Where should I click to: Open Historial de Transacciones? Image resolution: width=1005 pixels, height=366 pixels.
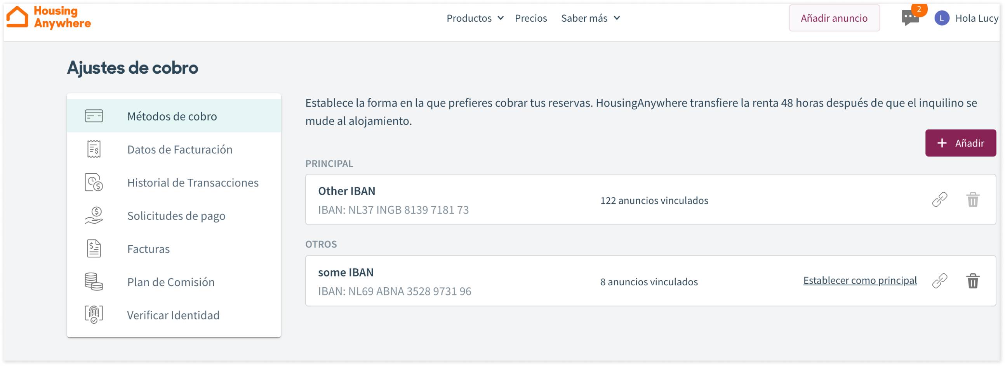point(174,182)
